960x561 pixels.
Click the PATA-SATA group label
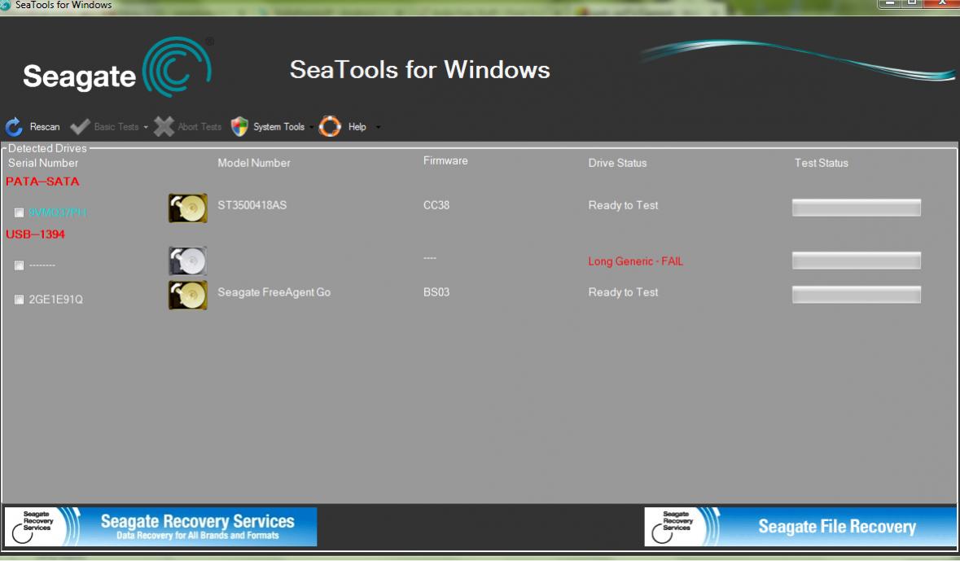coord(42,182)
